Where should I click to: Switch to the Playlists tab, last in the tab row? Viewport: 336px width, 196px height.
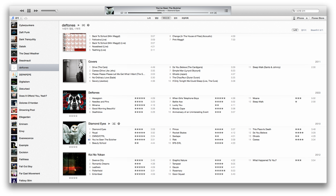185,18
